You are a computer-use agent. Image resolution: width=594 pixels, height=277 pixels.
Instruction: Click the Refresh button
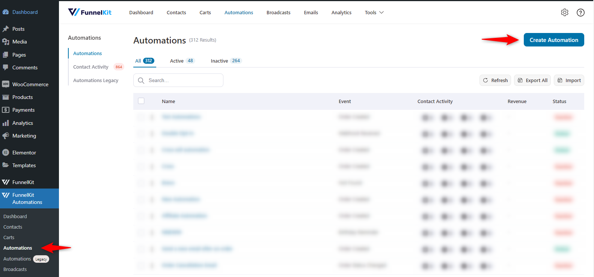(x=495, y=80)
